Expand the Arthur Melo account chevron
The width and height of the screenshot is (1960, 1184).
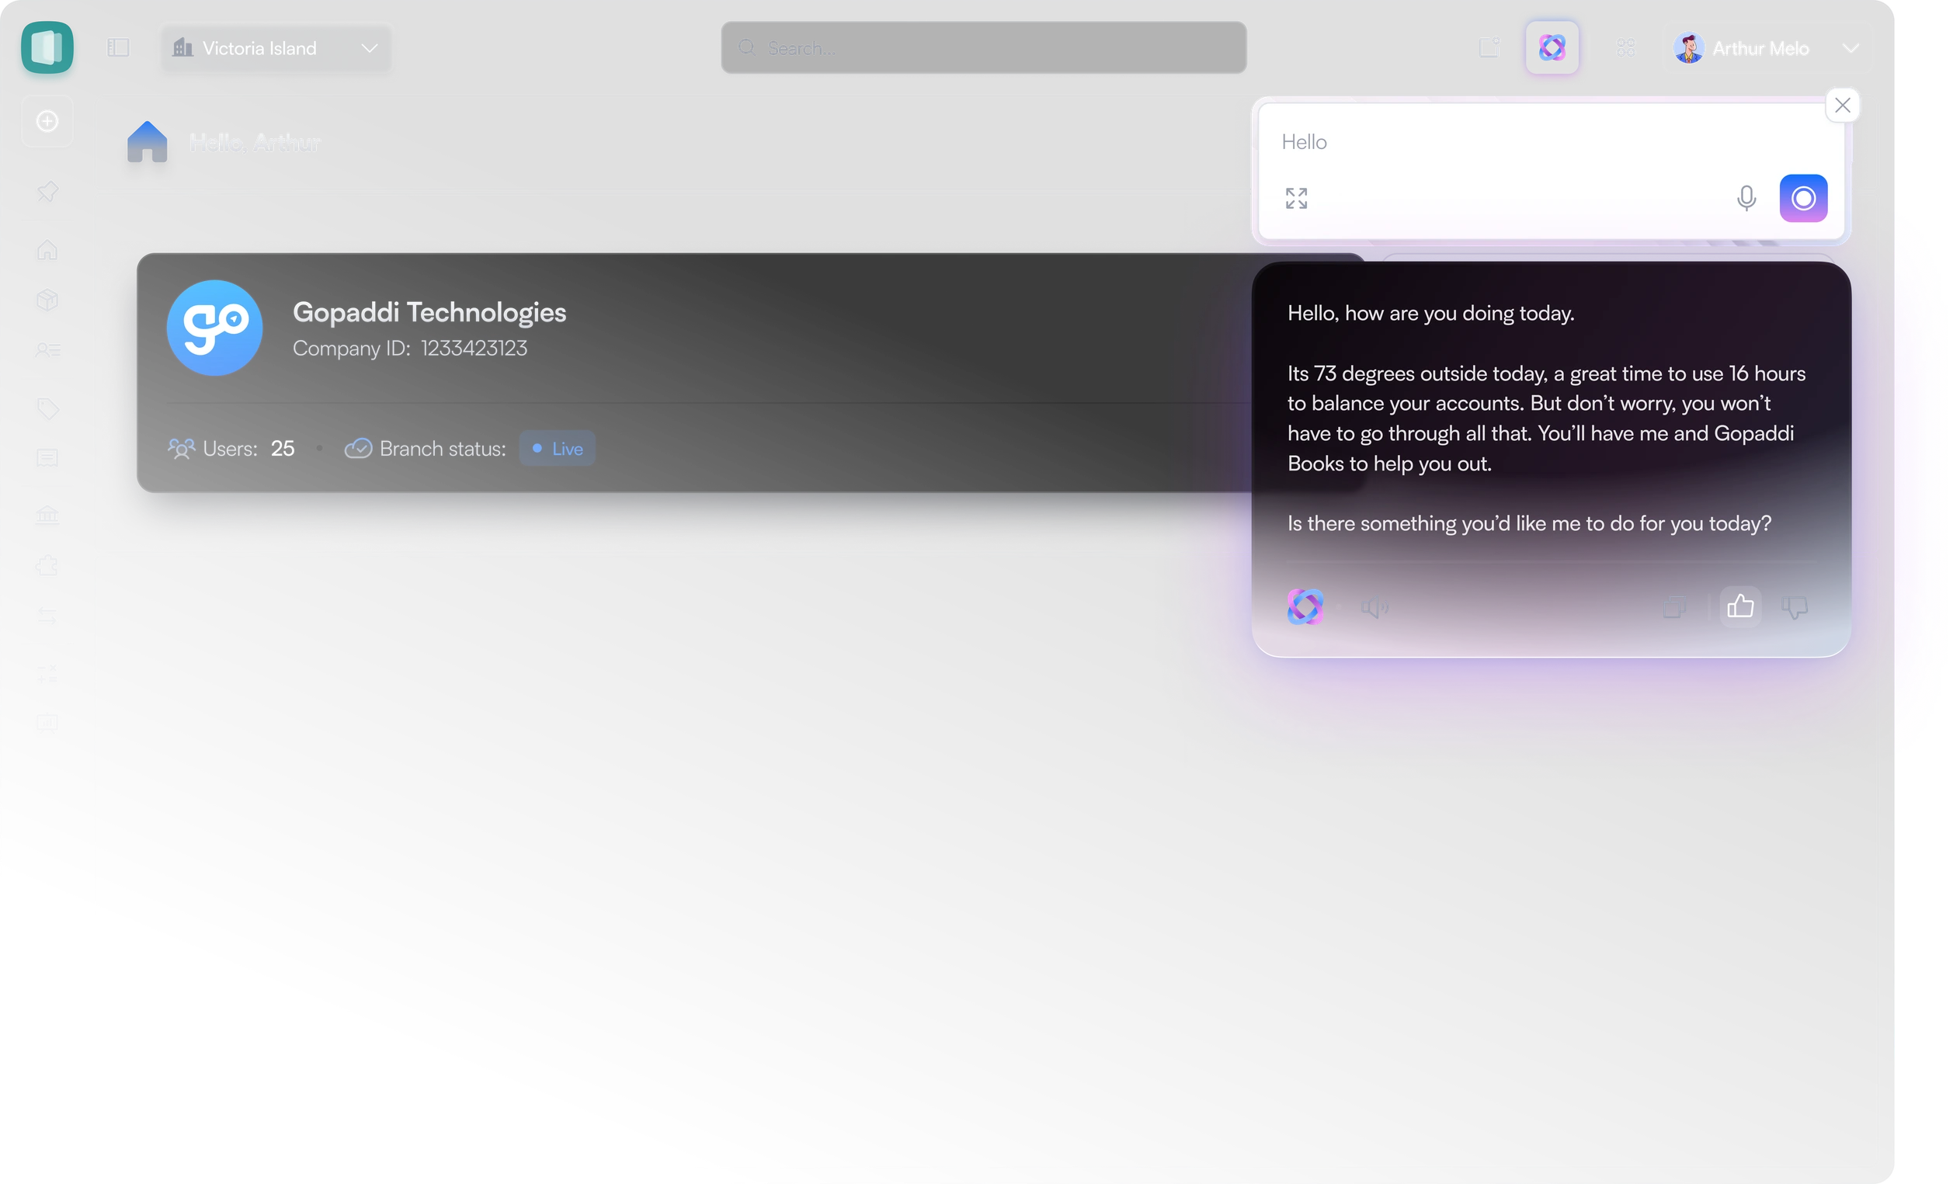pyautogui.click(x=1851, y=48)
